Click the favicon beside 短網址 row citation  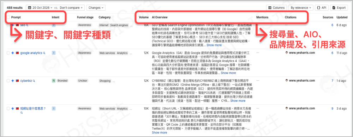click(x=286, y=108)
